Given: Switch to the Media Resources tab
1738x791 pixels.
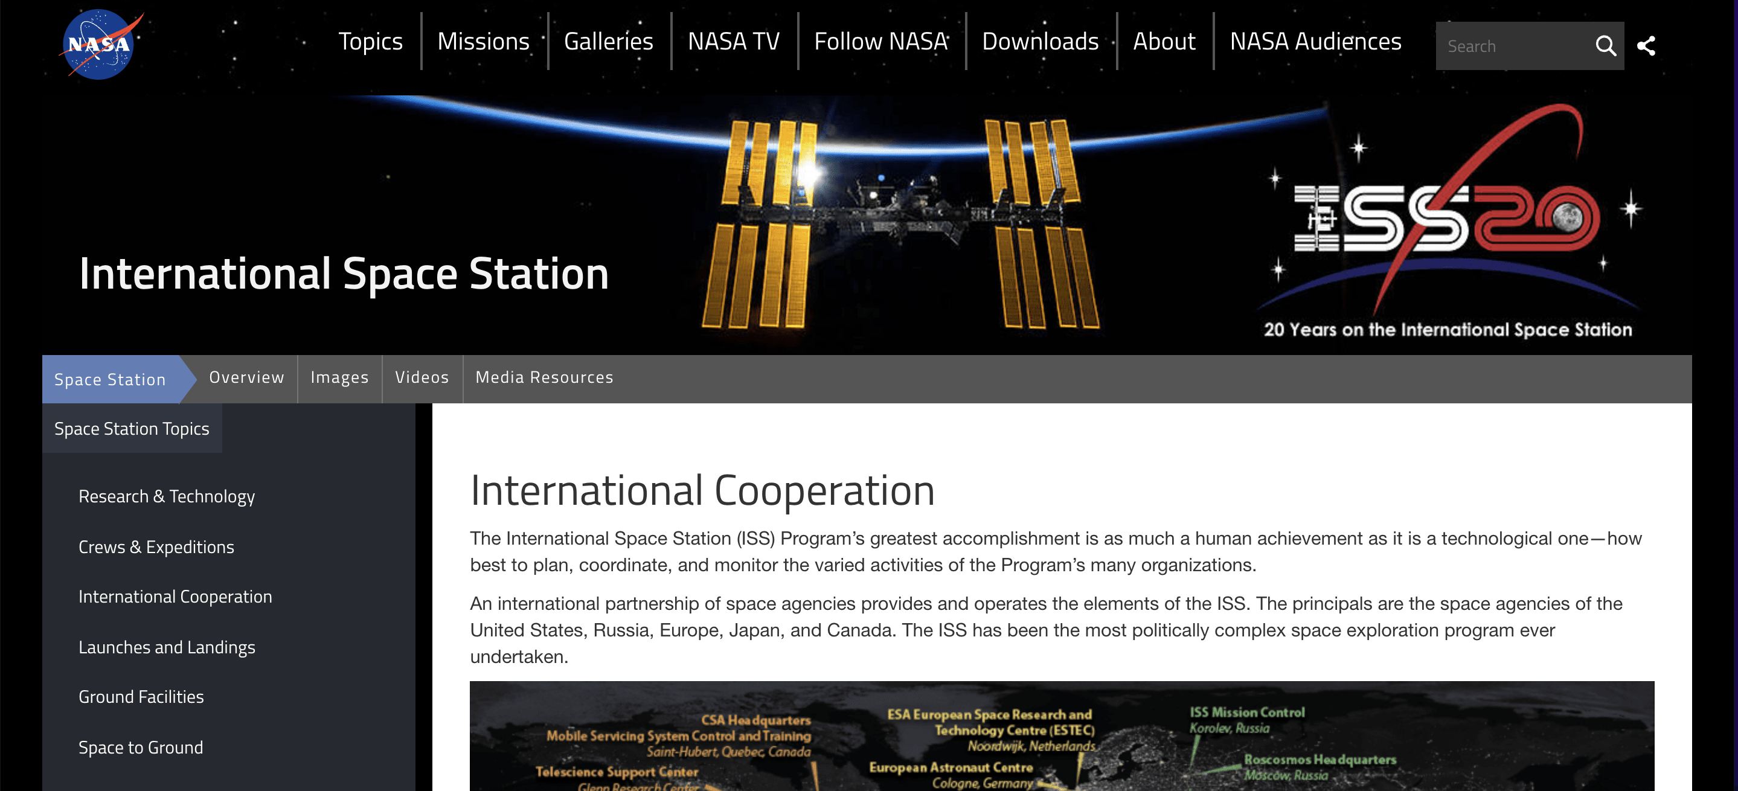Looking at the screenshot, I should 545,377.
